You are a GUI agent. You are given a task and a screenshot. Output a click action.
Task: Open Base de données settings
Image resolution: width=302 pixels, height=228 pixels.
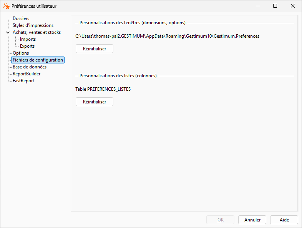(30, 67)
